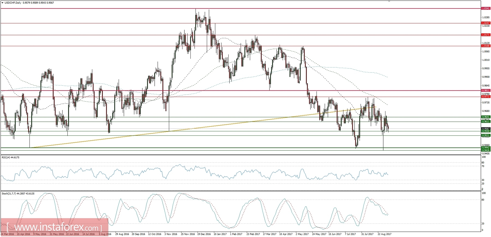The width and height of the screenshot is (491, 237).
Task: Click the 31 Jul 2017 date label
Action: [x=367, y=234]
